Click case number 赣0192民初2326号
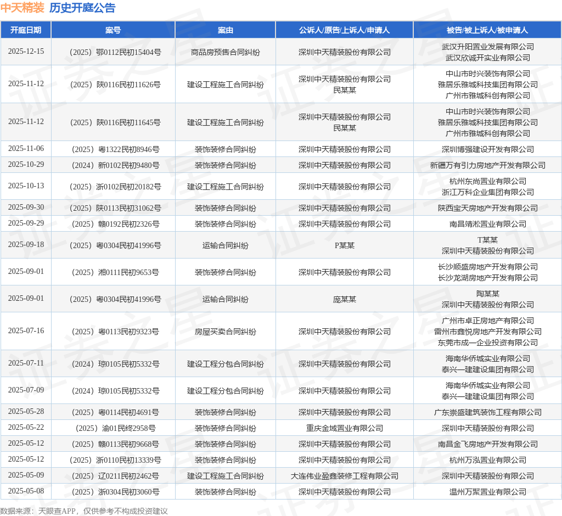 coord(115,224)
